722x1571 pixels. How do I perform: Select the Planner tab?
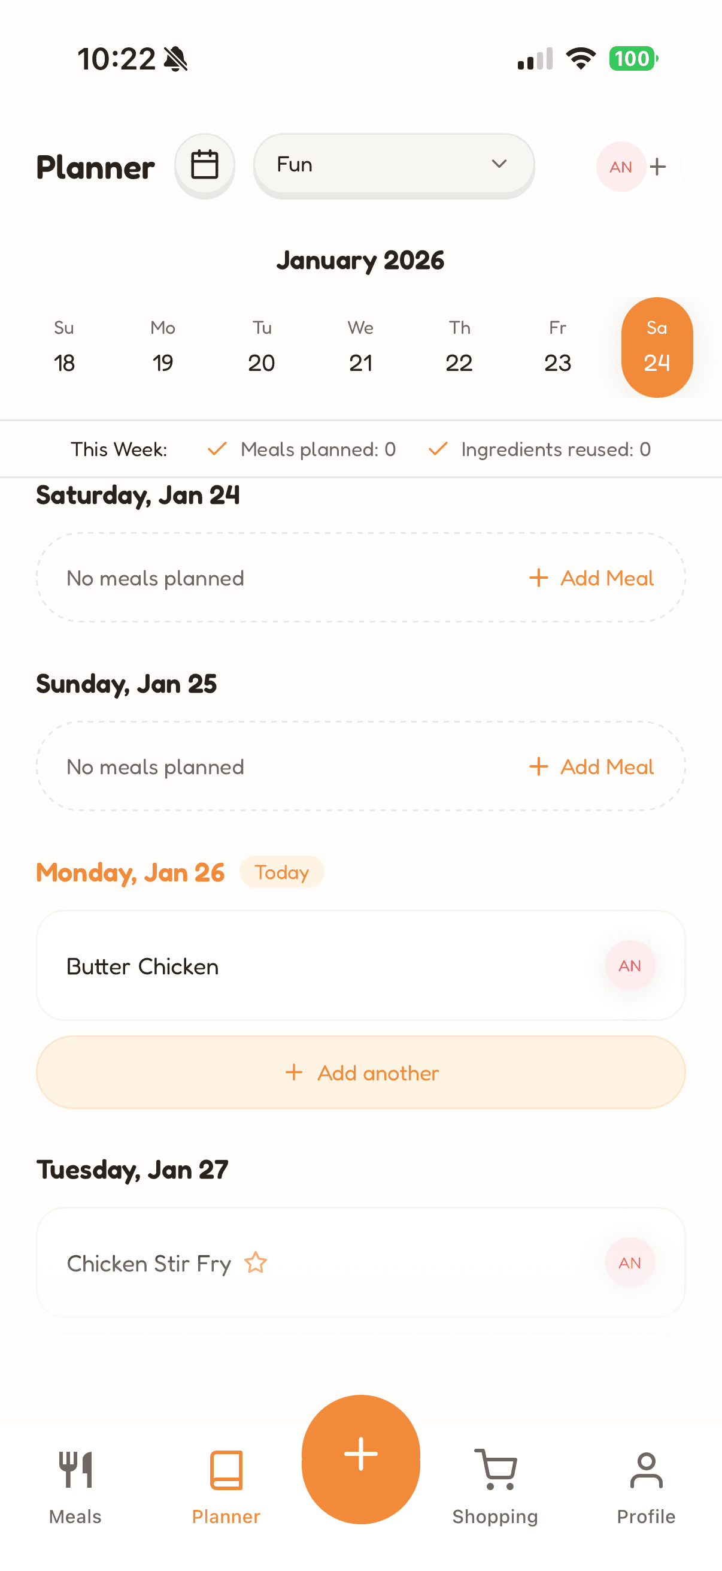point(226,1486)
